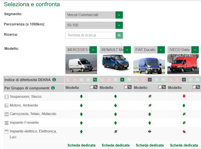The height and width of the screenshot is (149, 201).
Task: Click info icon beside Per Gruppo di componenti
Action: [53, 88]
